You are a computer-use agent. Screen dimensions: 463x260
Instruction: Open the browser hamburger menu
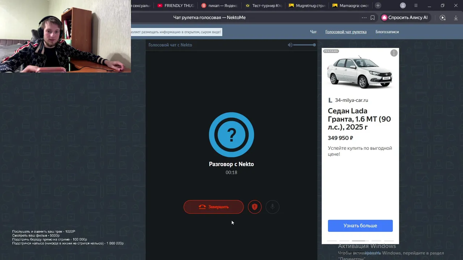pos(416,5)
